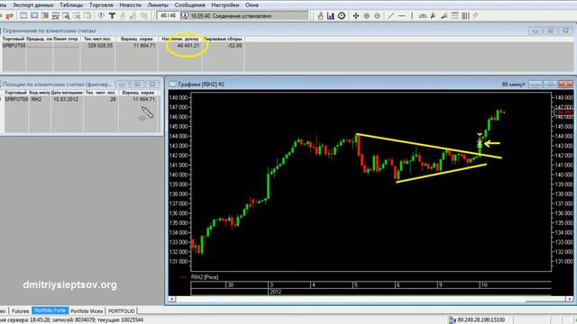The image size is (577, 324).
Task: Click the chart scrollbar right arrow
Action: point(569,299)
